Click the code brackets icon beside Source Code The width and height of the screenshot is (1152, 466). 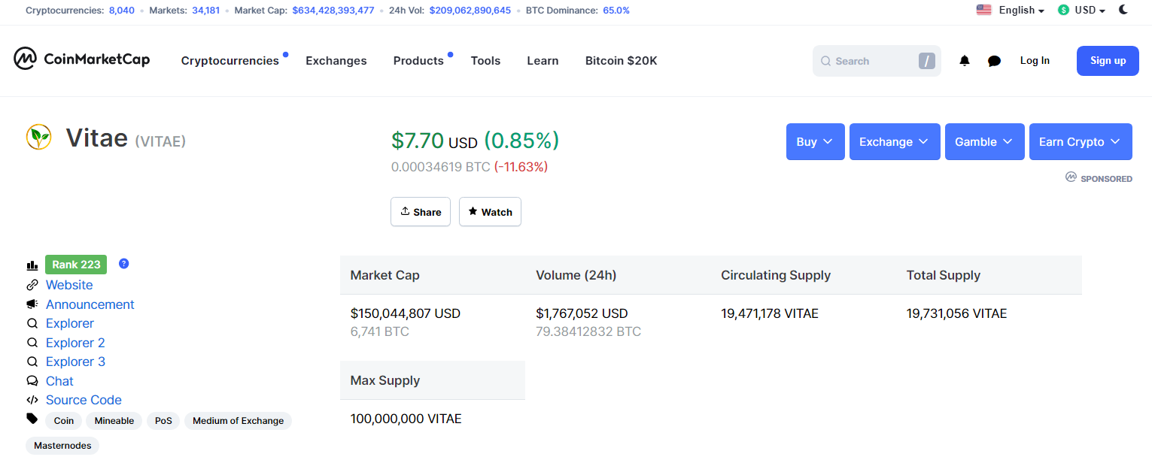point(32,400)
